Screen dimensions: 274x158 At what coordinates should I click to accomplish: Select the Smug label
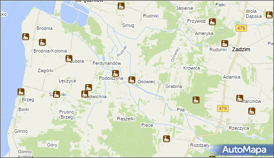tap(128, 25)
